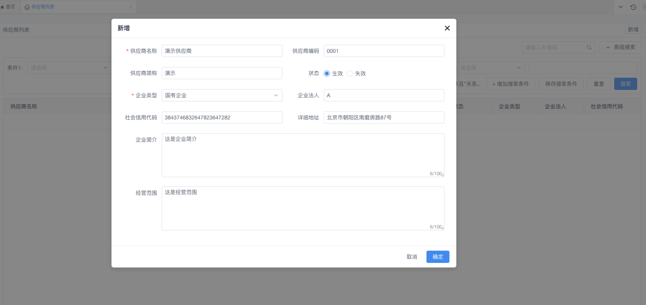Viewport: 646px width, 305px height.
Task: Click in the 企业简介 text area
Action: pyautogui.click(x=303, y=155)
